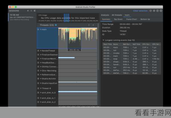Sort events by Wall Duration column header
Image resolution: width=171 pixels, height=118 pixels.
[x=127, y=44]
